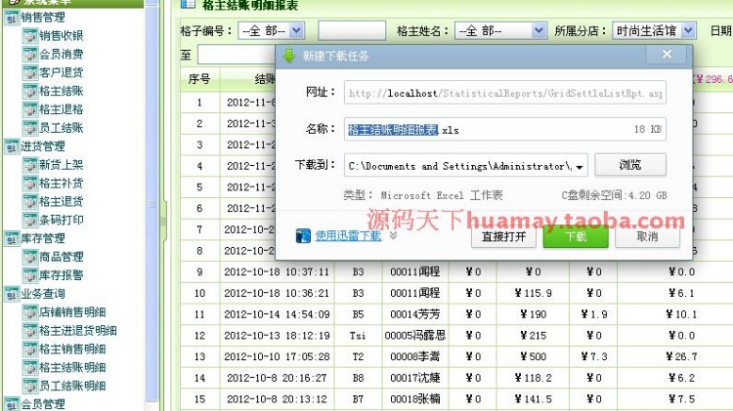733x411 pixels.
Task: Click the 00017沈婕 cell
Action: pos(415,378)
